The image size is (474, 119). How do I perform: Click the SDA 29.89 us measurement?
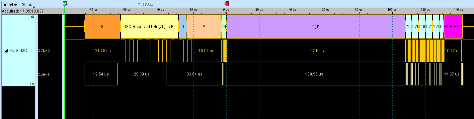coord(142,74)
